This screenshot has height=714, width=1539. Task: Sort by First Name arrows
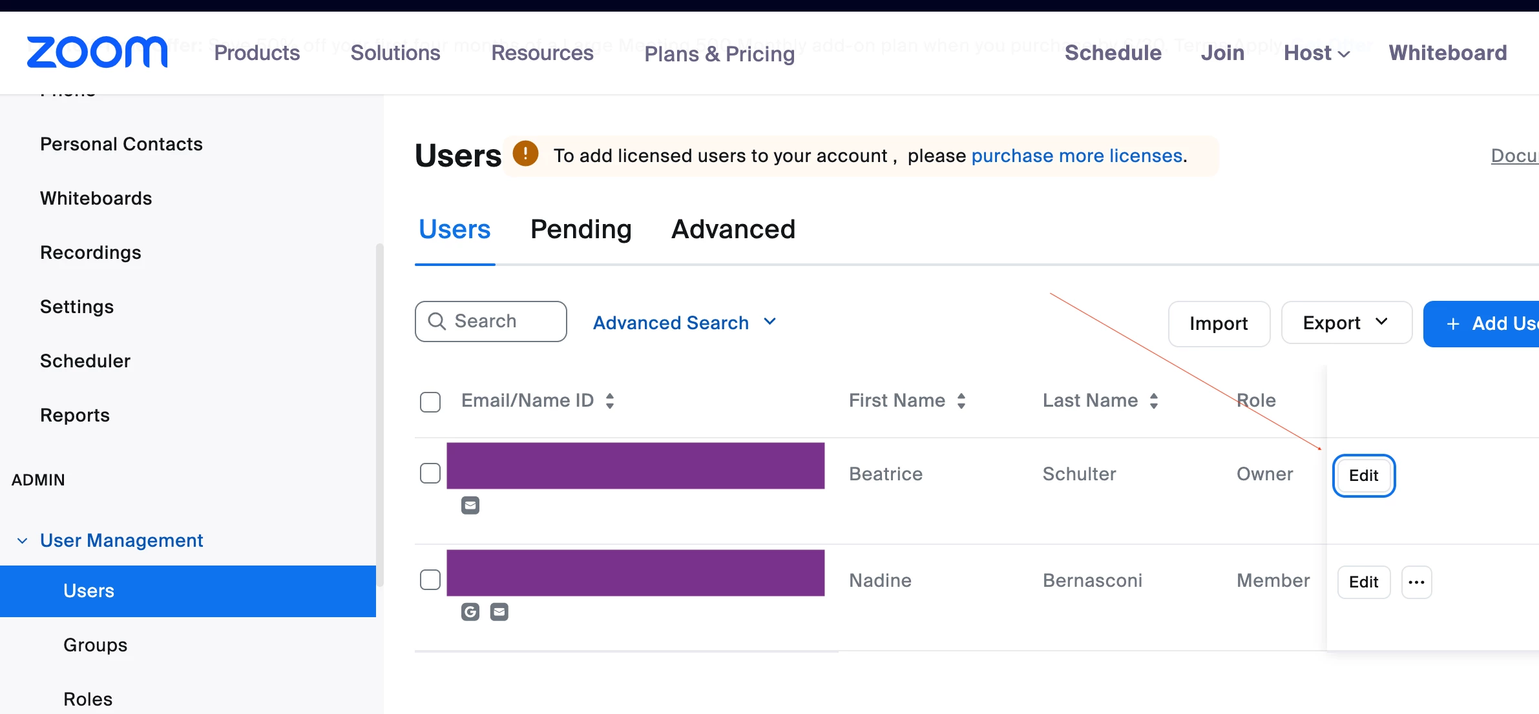point(961,401)
